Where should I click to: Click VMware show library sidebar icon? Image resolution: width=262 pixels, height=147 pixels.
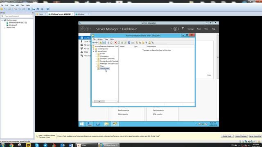point(29,9)
